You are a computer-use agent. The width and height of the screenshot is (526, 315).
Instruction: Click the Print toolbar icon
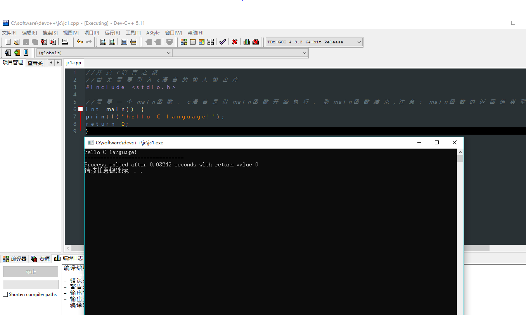click(x=65, y=42)
